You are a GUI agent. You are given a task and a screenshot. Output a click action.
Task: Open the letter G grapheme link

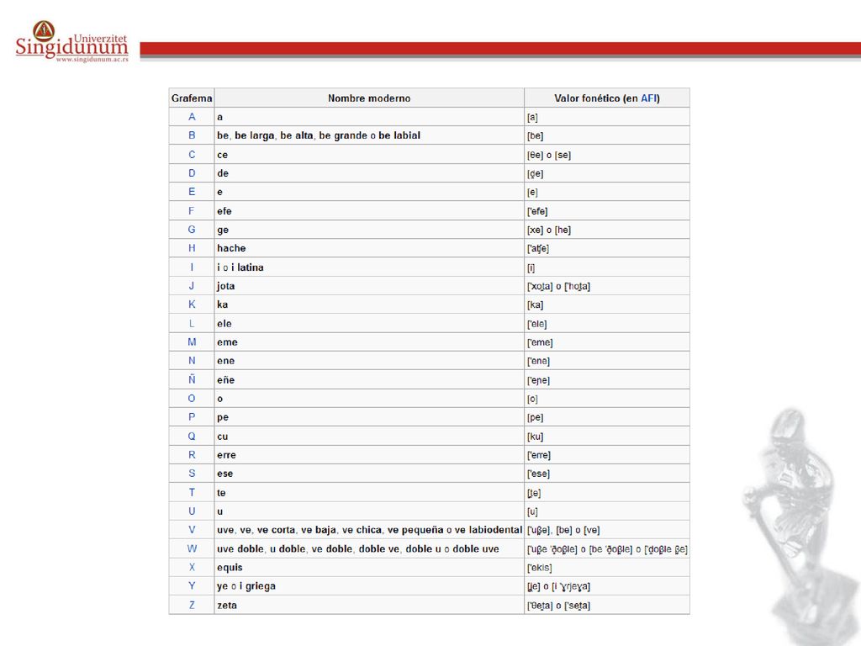tap(192, 230)
